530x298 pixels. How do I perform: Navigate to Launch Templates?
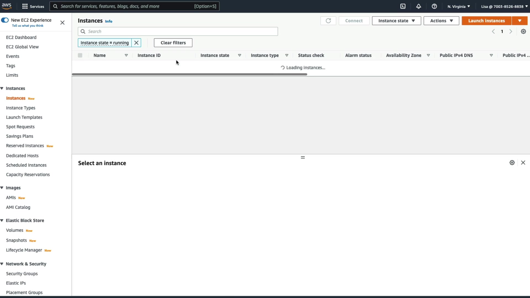[x=24, y=117]
